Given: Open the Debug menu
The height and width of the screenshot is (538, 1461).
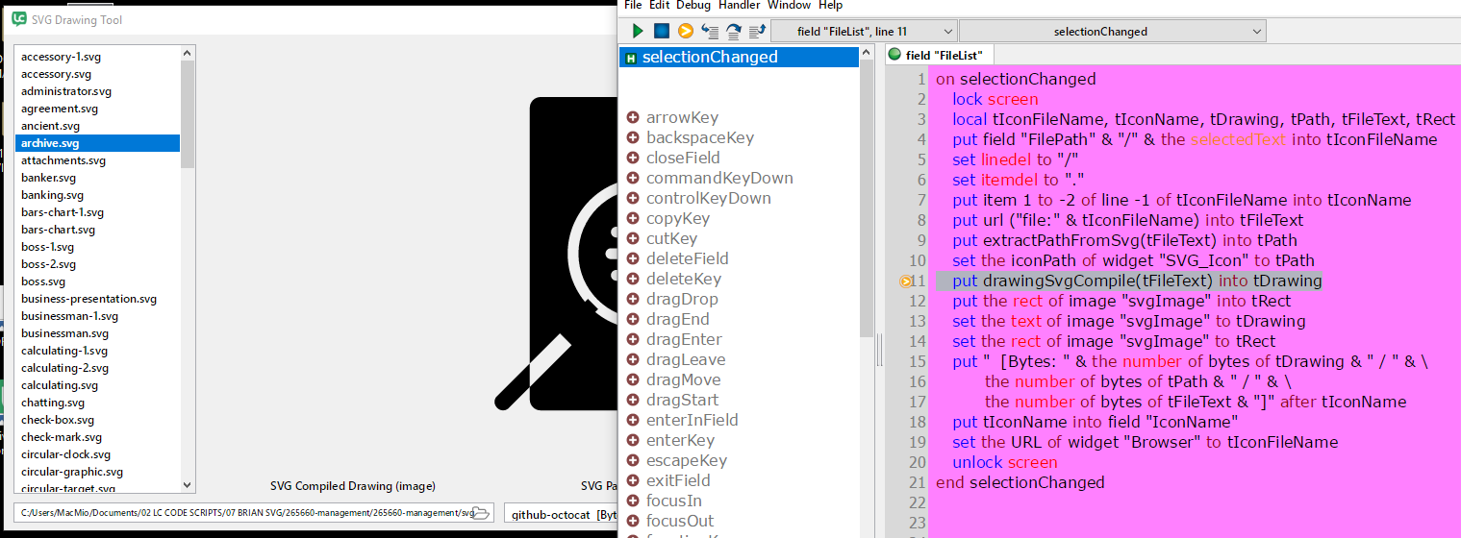Looking at the screenshot, I should pyautogui.click(x=693, y=6).
